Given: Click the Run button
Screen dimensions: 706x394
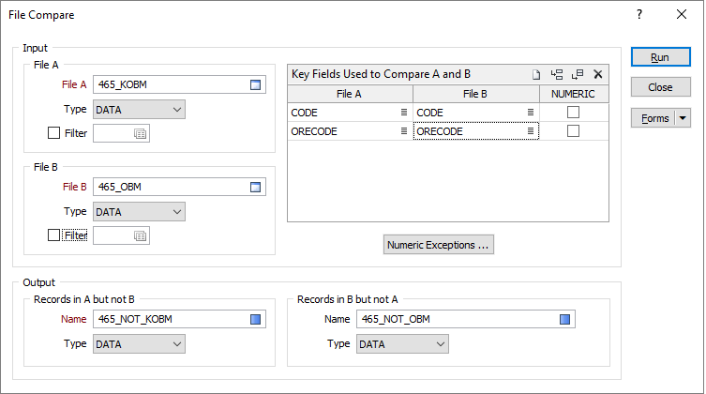Looking at the screenshot, I should pyautogui.click(x=660, y=57).
